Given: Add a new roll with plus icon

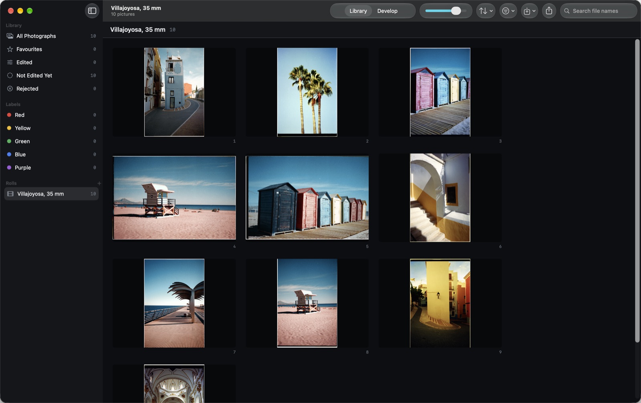Looking at the screenshot, I should coord(99,183).
